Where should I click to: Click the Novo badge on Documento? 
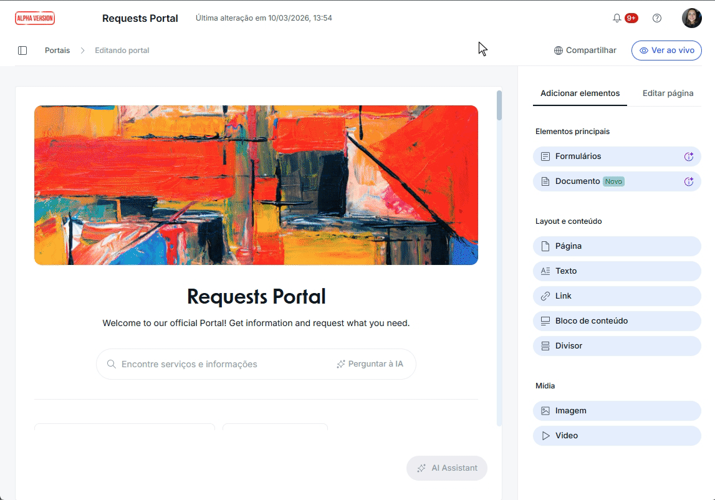click(x=613, y=181)
